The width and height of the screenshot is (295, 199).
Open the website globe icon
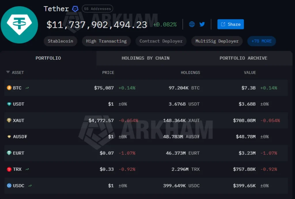click(x=192, y=24)
